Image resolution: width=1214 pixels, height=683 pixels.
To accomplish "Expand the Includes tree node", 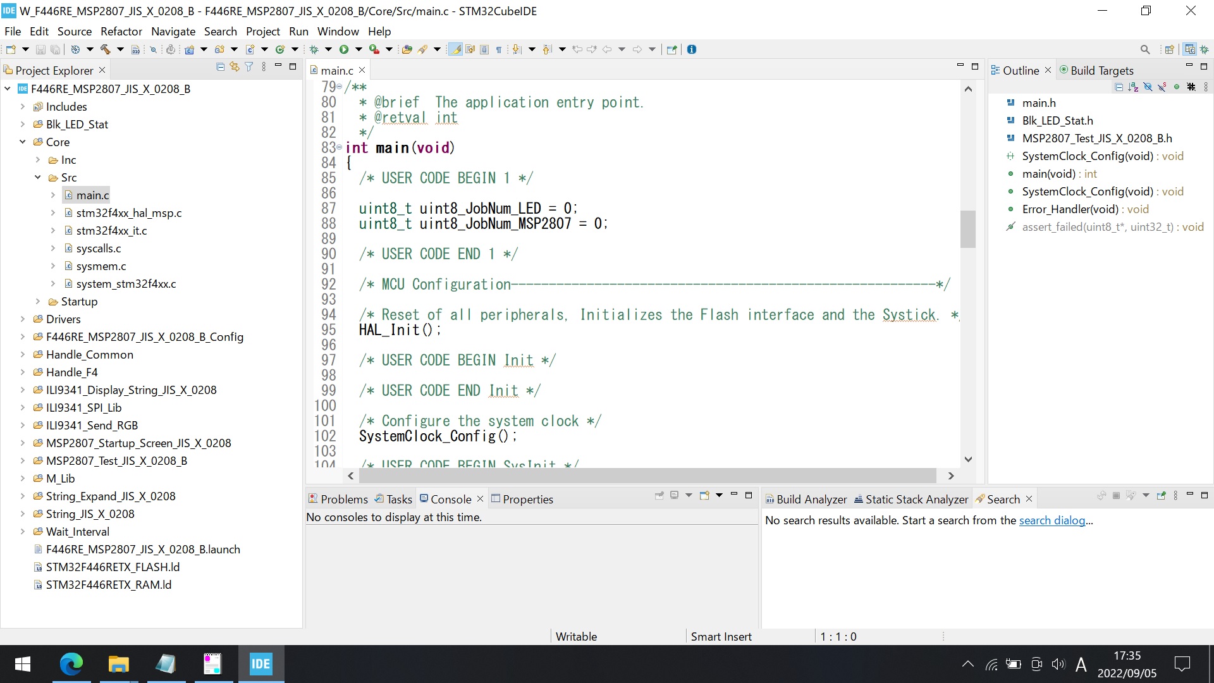I will pos(23,106).
